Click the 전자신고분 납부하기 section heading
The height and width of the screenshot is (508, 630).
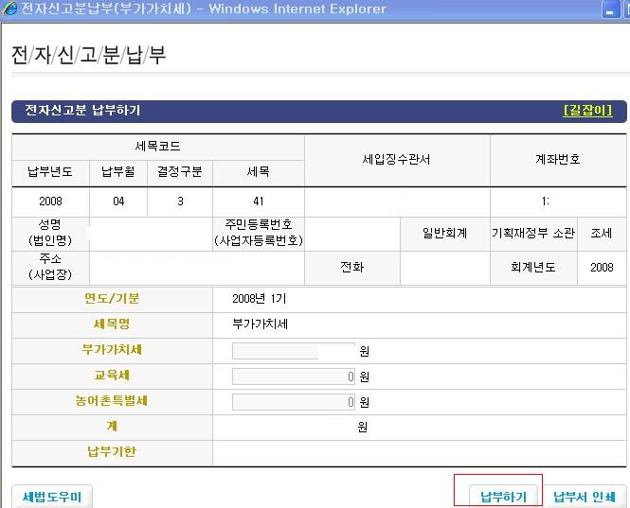click(x=82, y=110)
